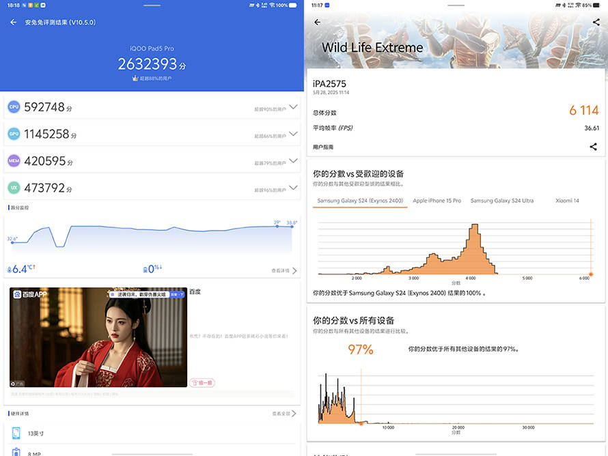Tap the pink 摇一摇 ad button
Screen dimensions: 608x456
(202, 383)
